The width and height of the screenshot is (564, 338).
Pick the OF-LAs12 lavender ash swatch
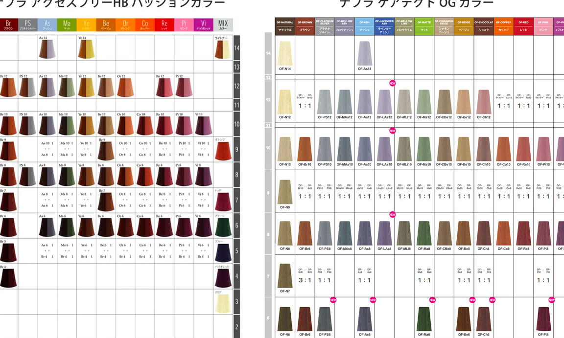click(x=384, y=102)
